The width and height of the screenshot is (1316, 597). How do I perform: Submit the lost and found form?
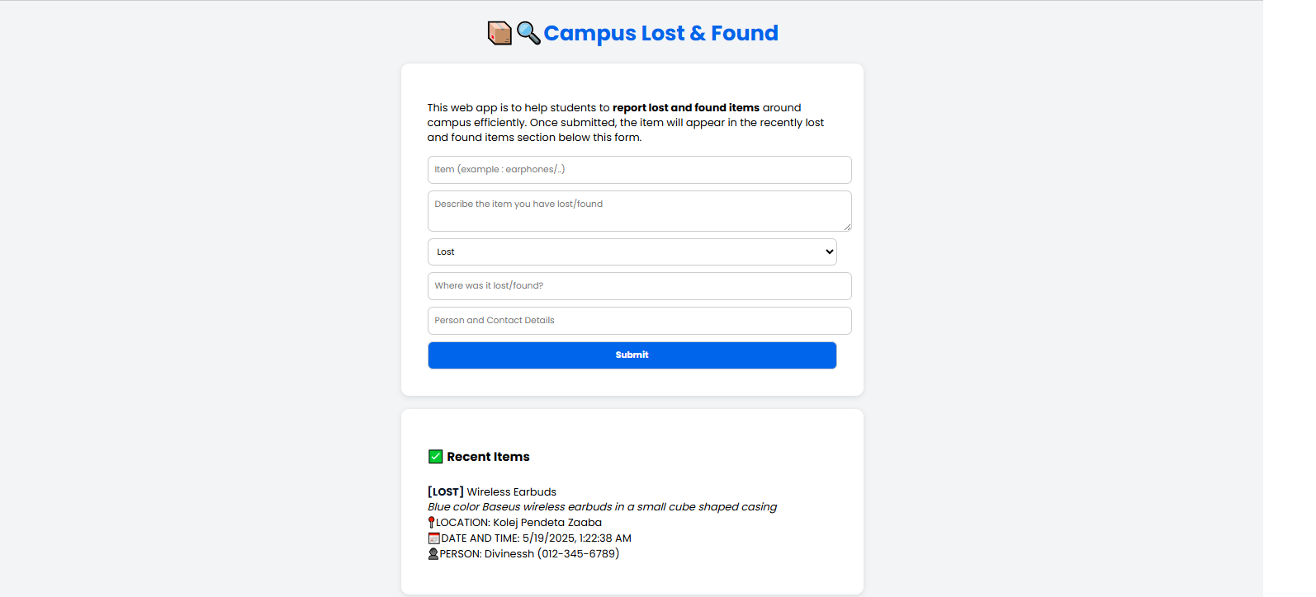[632, 355]
